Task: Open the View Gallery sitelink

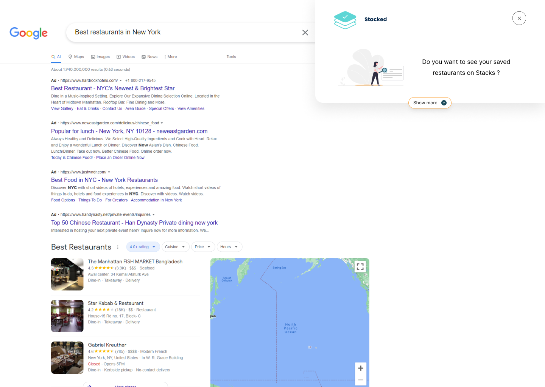Action: click(62, 108)
